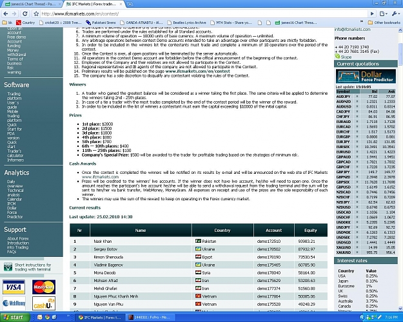The image size is (403, 322).
Task: Click the WebMoney payment logo
Action: click(x=14, y=303)
